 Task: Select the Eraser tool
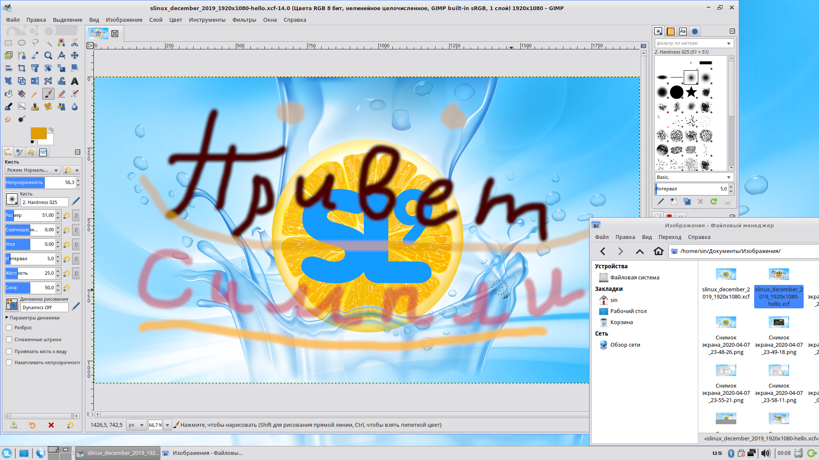point(61,94)
